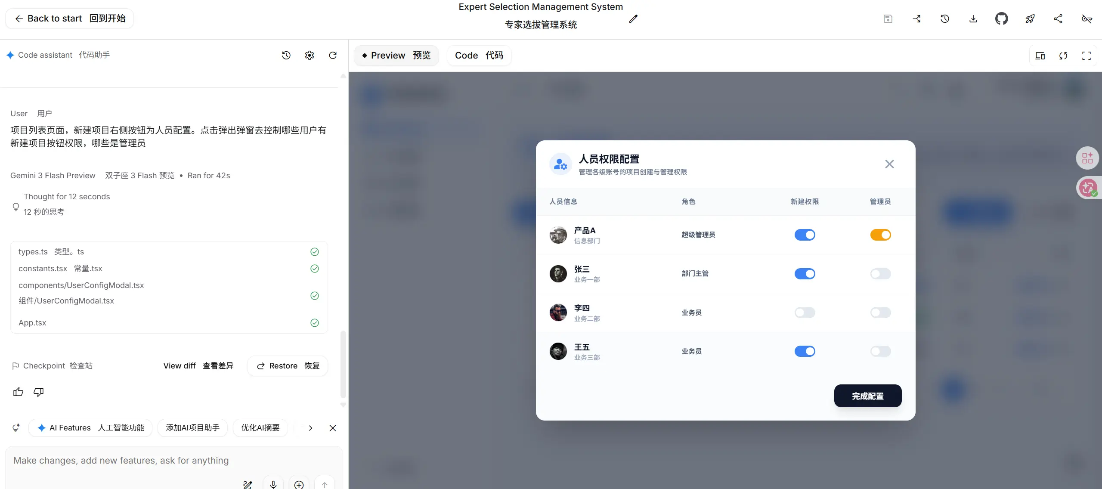This screenshot has width=1102, height=489.
Task: Switch to the Code tab
Action: coord(479,56)
